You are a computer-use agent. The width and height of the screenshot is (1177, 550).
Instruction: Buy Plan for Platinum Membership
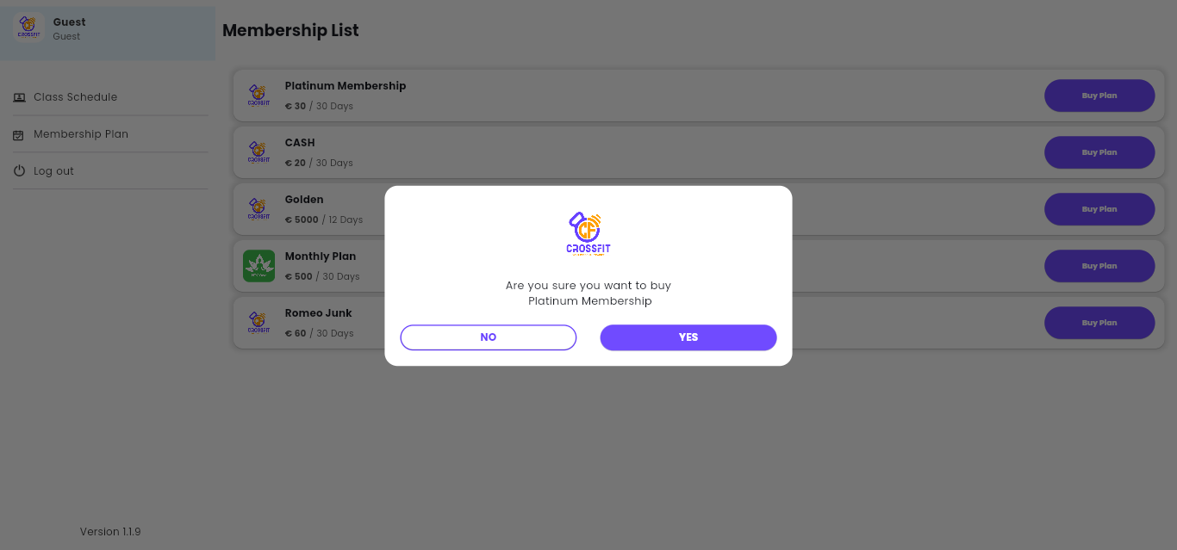point(1099,96)
